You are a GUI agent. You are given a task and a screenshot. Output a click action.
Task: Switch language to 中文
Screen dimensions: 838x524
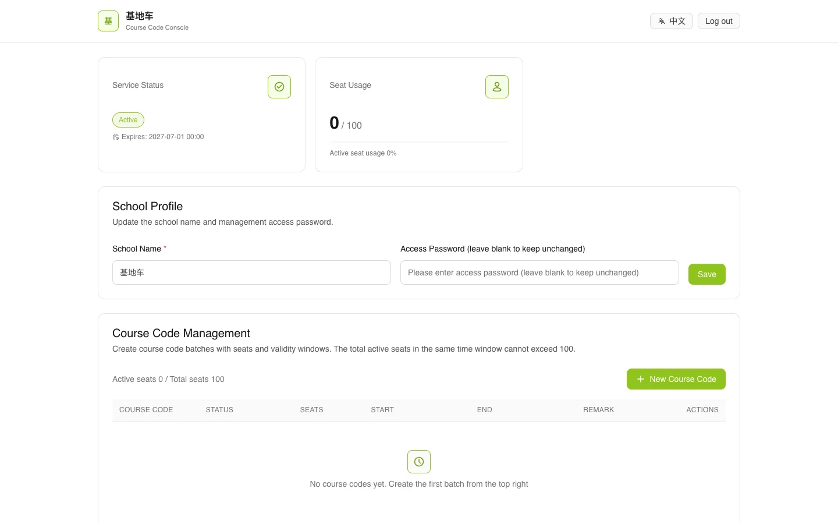(672, 21)
